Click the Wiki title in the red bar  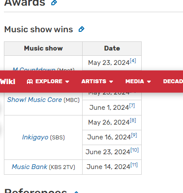pos(8,81)
